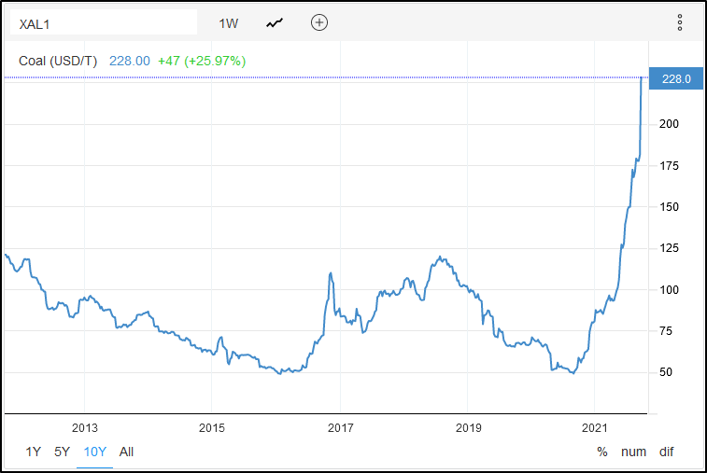Image resolution: width=707 pixels, height=473 pixels.
Task: Switch the scale to dif
Action: coord(667,452)
